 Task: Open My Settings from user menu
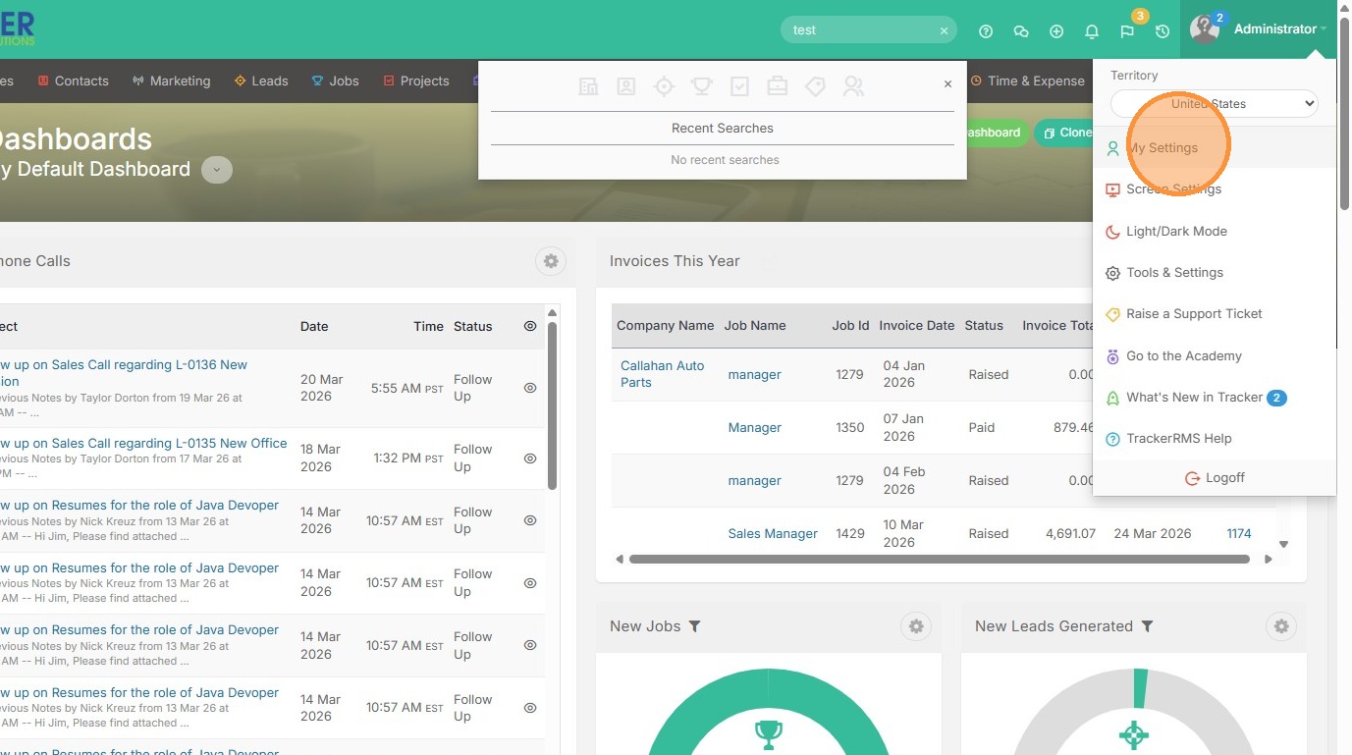(1215, 147)
